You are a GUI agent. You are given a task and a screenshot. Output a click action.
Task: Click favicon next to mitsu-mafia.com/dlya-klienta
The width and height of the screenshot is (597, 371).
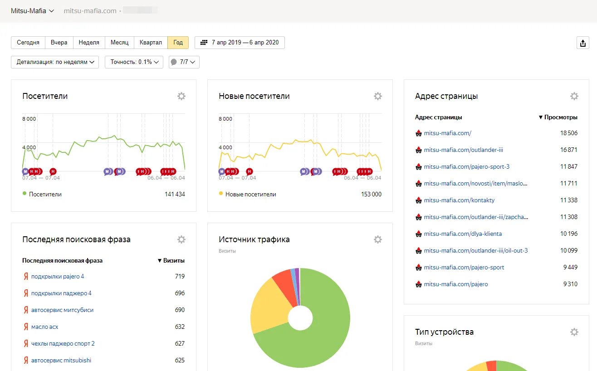(x=419, y=234)
